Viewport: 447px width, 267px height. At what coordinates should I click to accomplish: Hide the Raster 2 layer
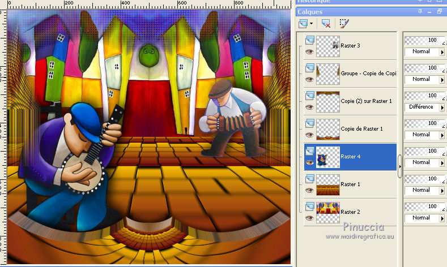pyautogui.click(x=309, y=218)
